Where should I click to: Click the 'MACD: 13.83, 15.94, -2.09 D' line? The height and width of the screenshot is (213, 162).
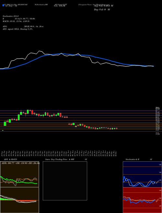coord(16,21)
